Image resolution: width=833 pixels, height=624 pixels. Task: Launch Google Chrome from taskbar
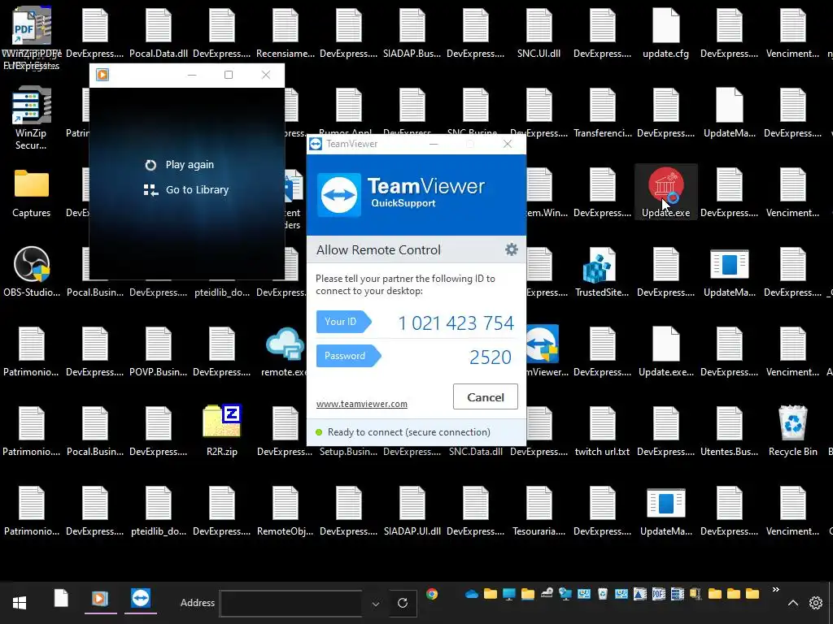[432, 594]
